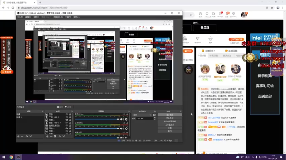Open OBS 编辑(E) menu
Image resolution: width=286 pixels, height=160 pixels.
(28, 17)
